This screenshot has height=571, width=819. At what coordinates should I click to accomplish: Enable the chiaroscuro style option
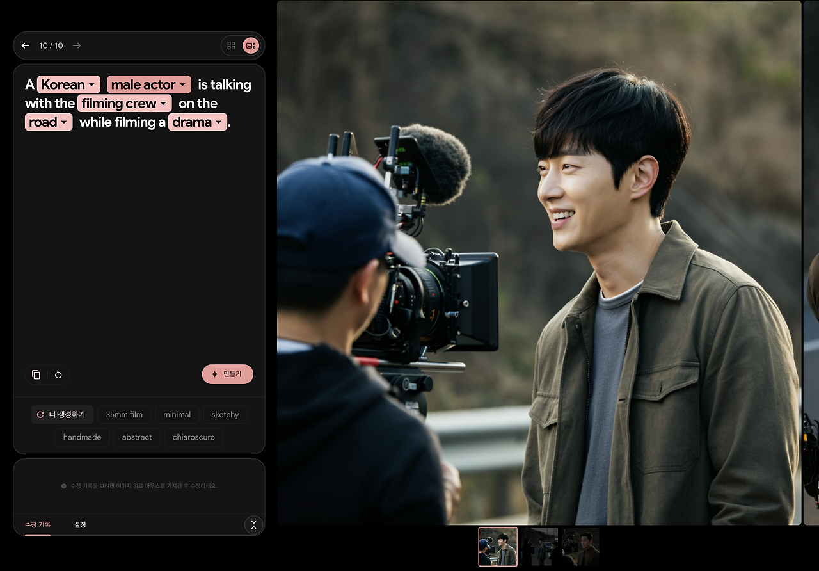pos(193,437)
